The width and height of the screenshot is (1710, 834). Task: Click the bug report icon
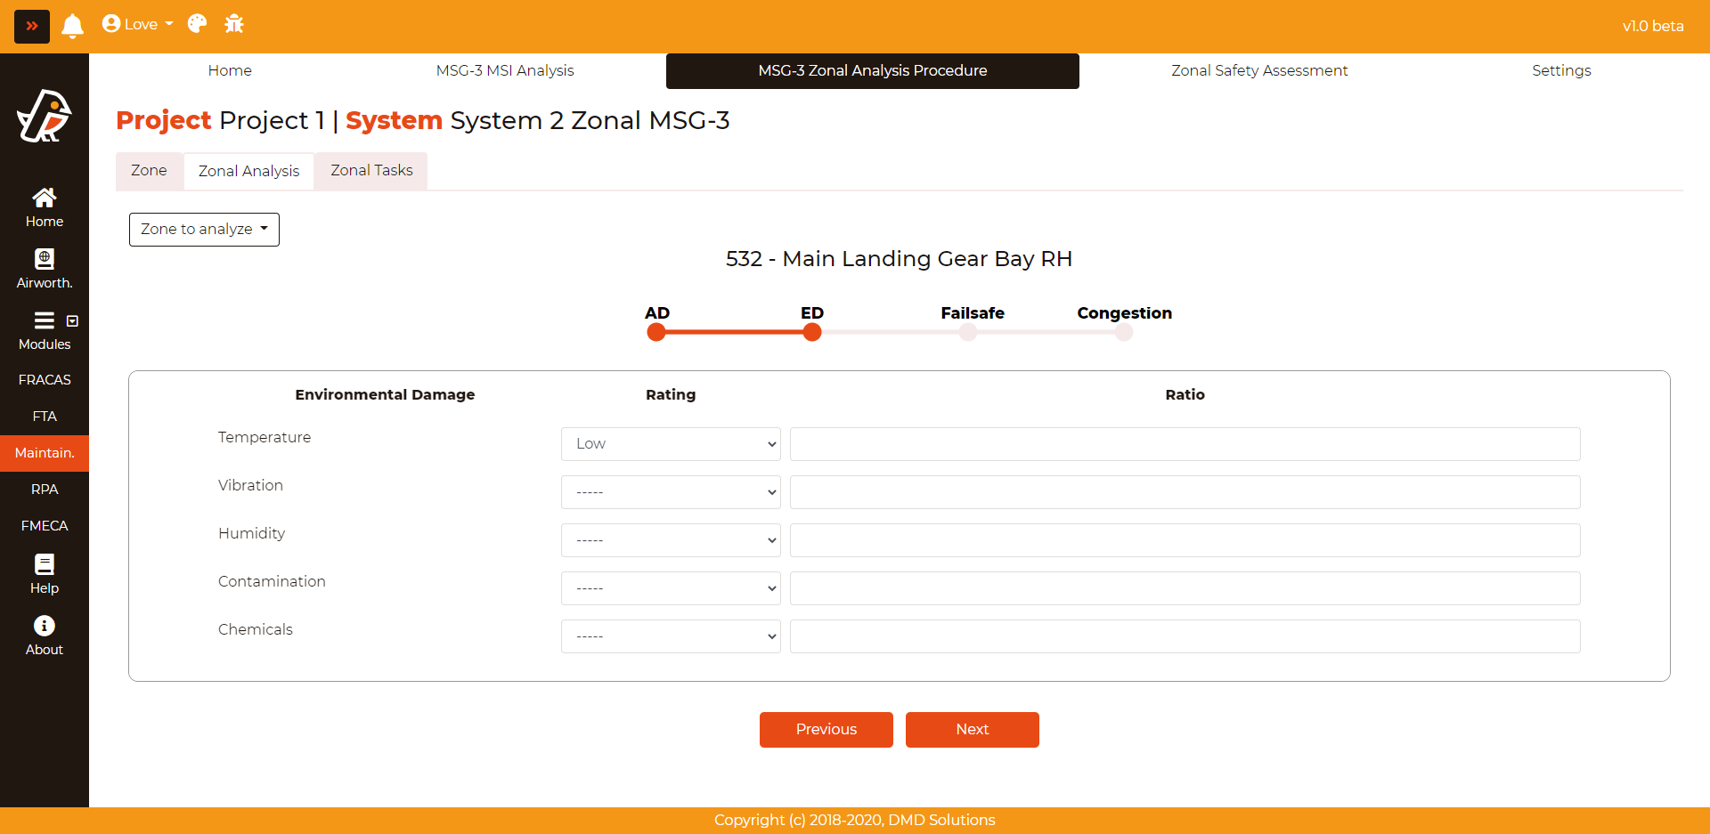(x=234, y=24)
